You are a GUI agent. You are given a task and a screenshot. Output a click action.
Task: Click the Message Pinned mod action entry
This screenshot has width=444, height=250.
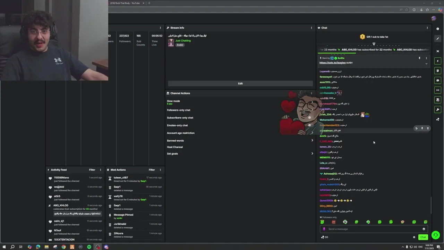[x=135, y=216]
